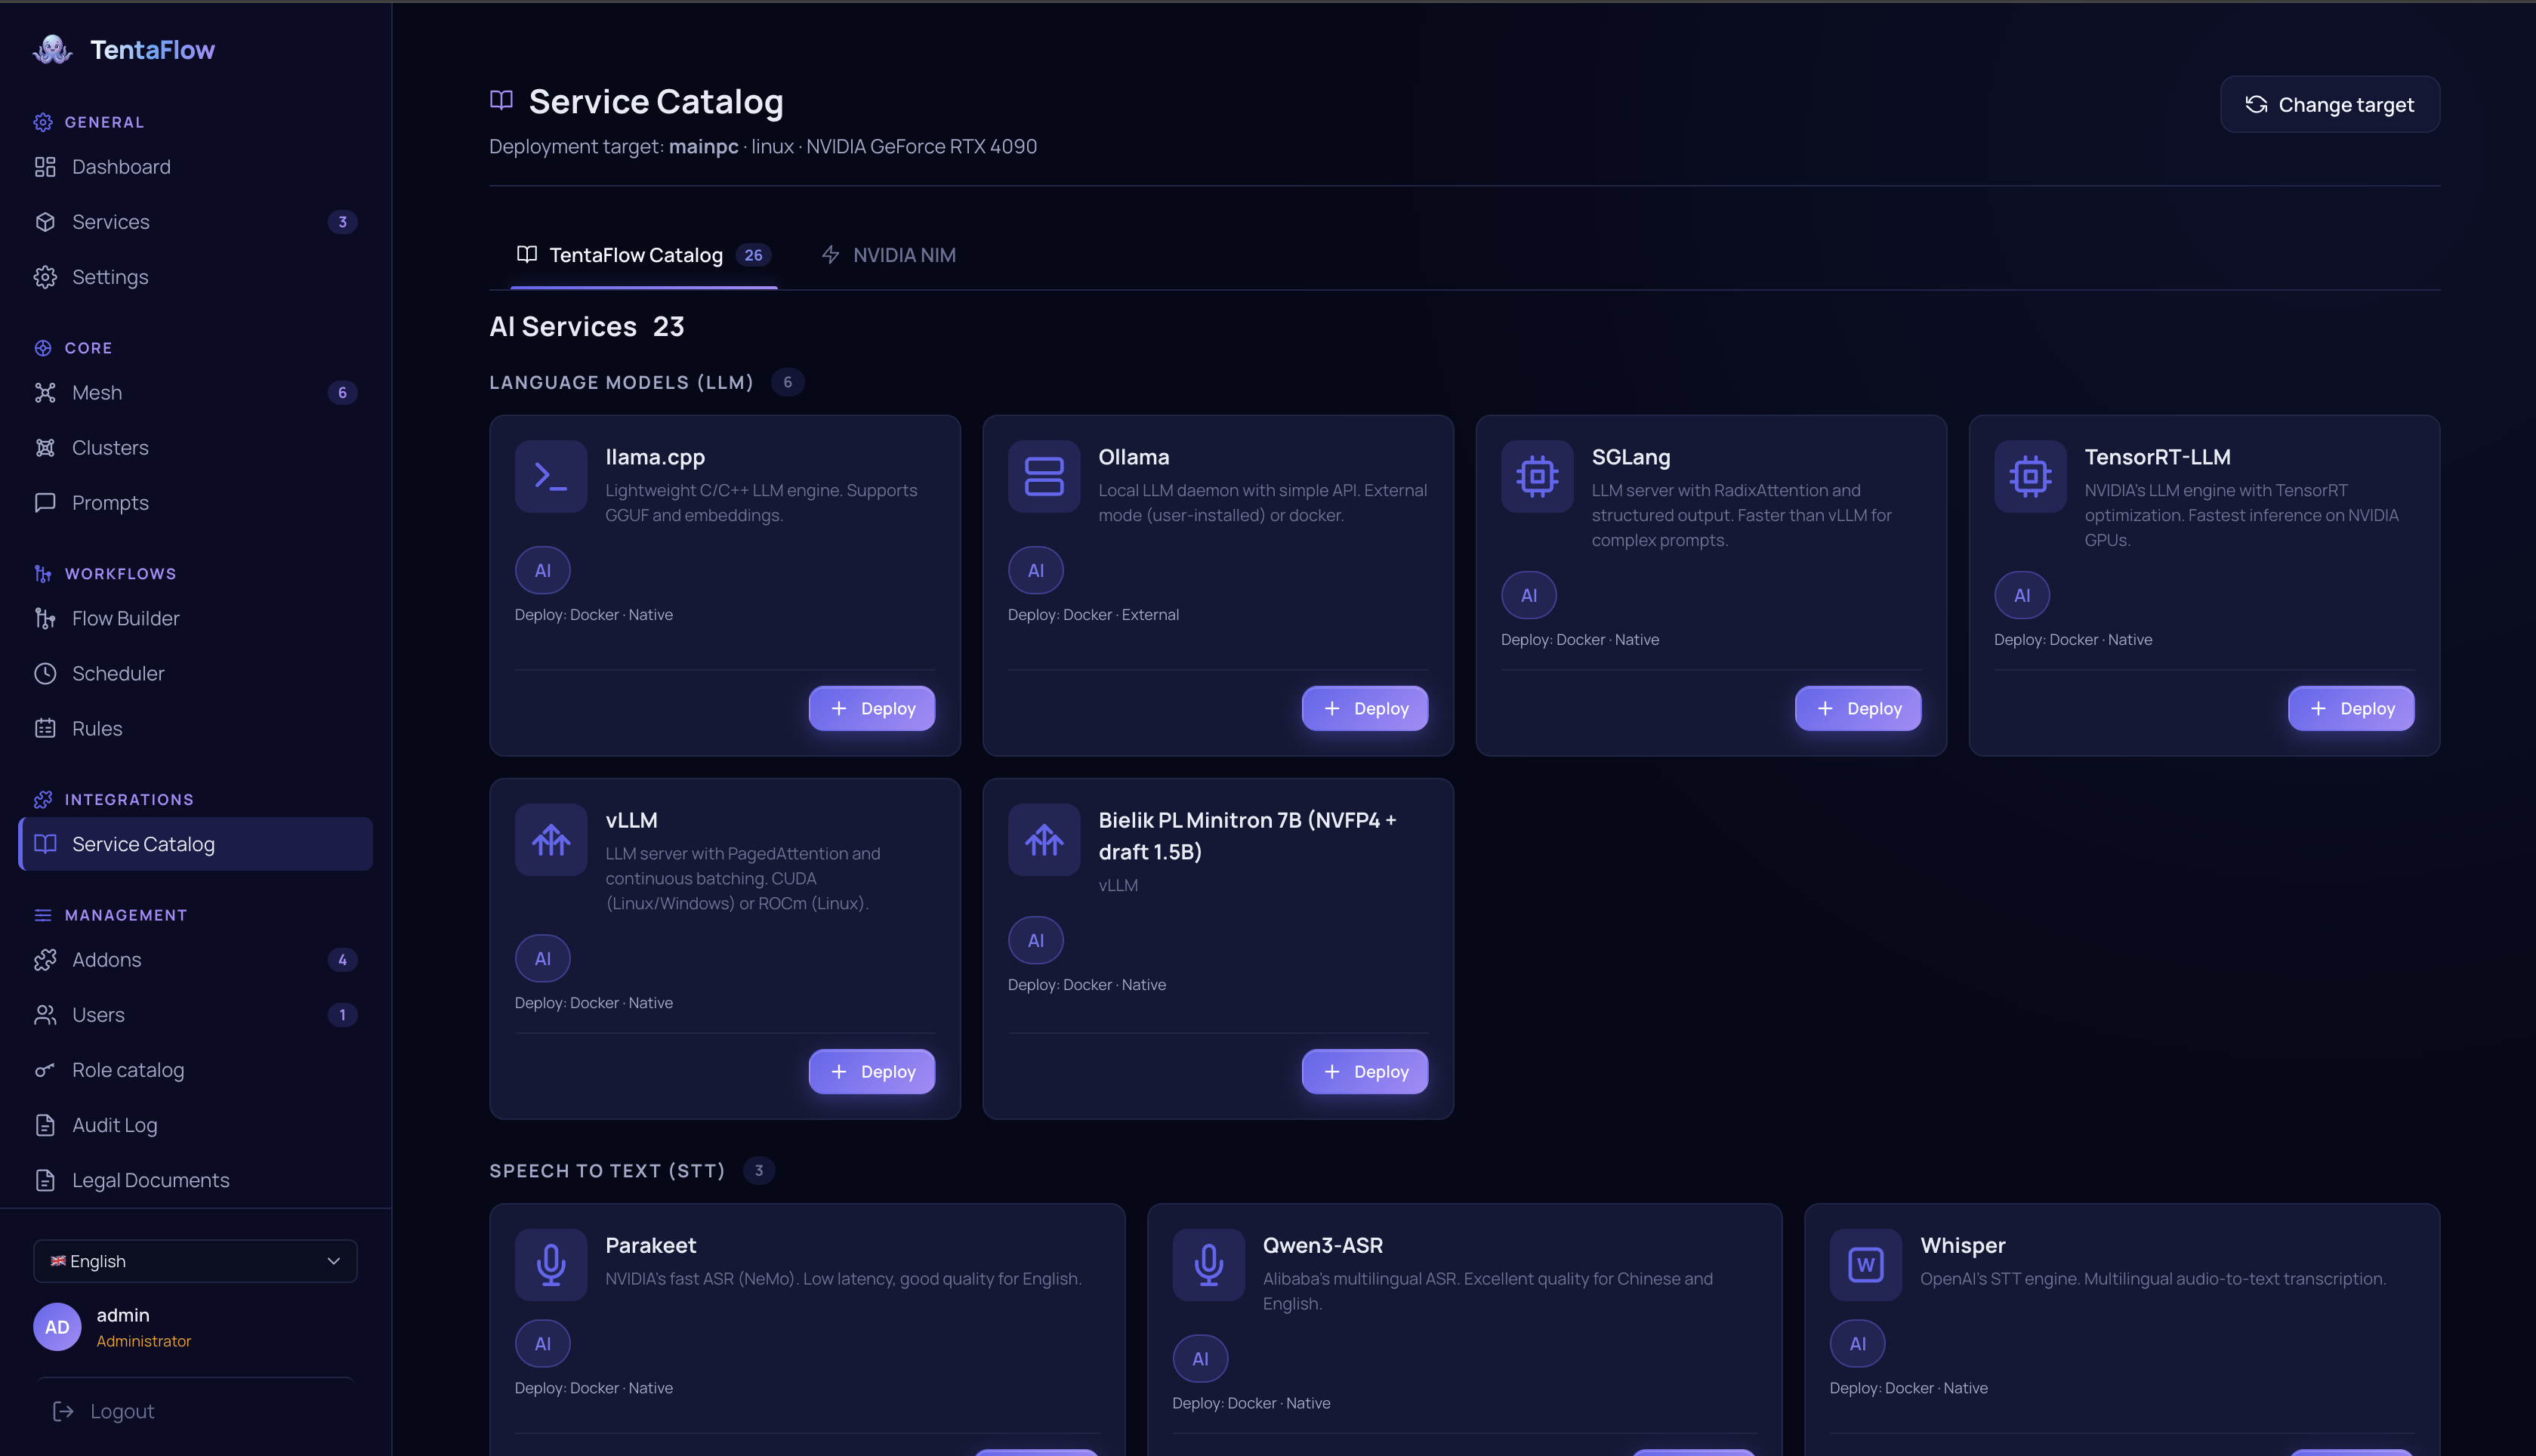Deploy the vLLM service
Screen dimensions: 2536x1456
click(872, 1071)
